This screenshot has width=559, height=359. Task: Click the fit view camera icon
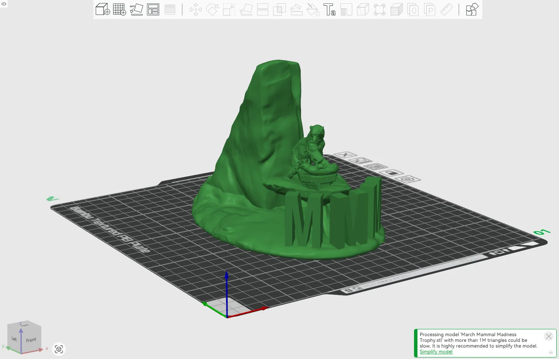click(59, 349)
